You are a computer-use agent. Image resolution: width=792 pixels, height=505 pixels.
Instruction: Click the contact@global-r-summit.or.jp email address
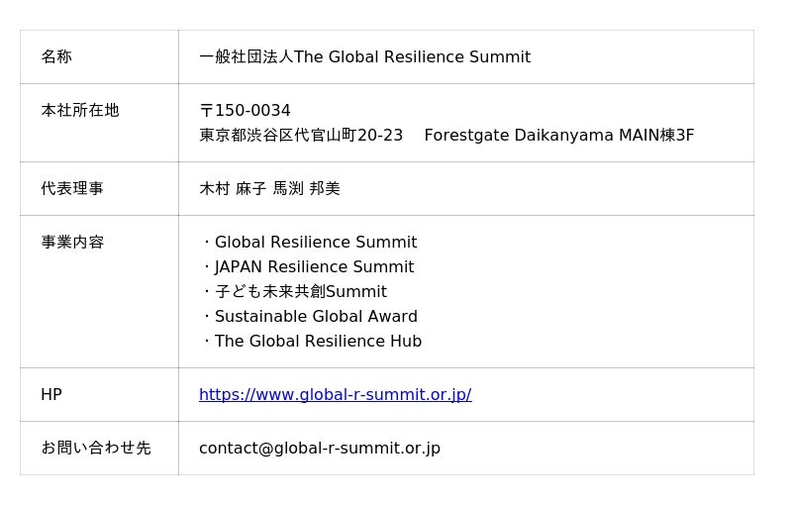pos(319,449)
